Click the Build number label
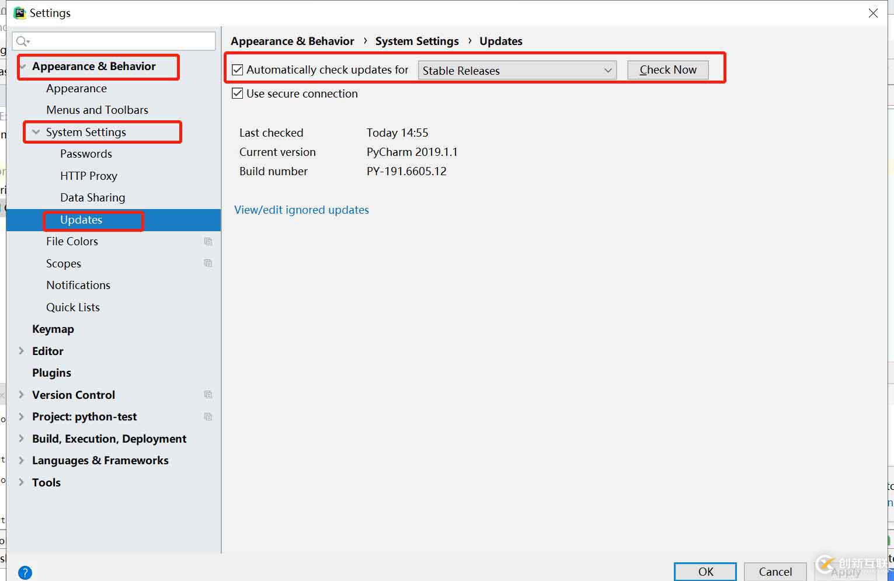The width and height of the screenshot is (894, 581). pyautogui.click(x=273, y=171)
